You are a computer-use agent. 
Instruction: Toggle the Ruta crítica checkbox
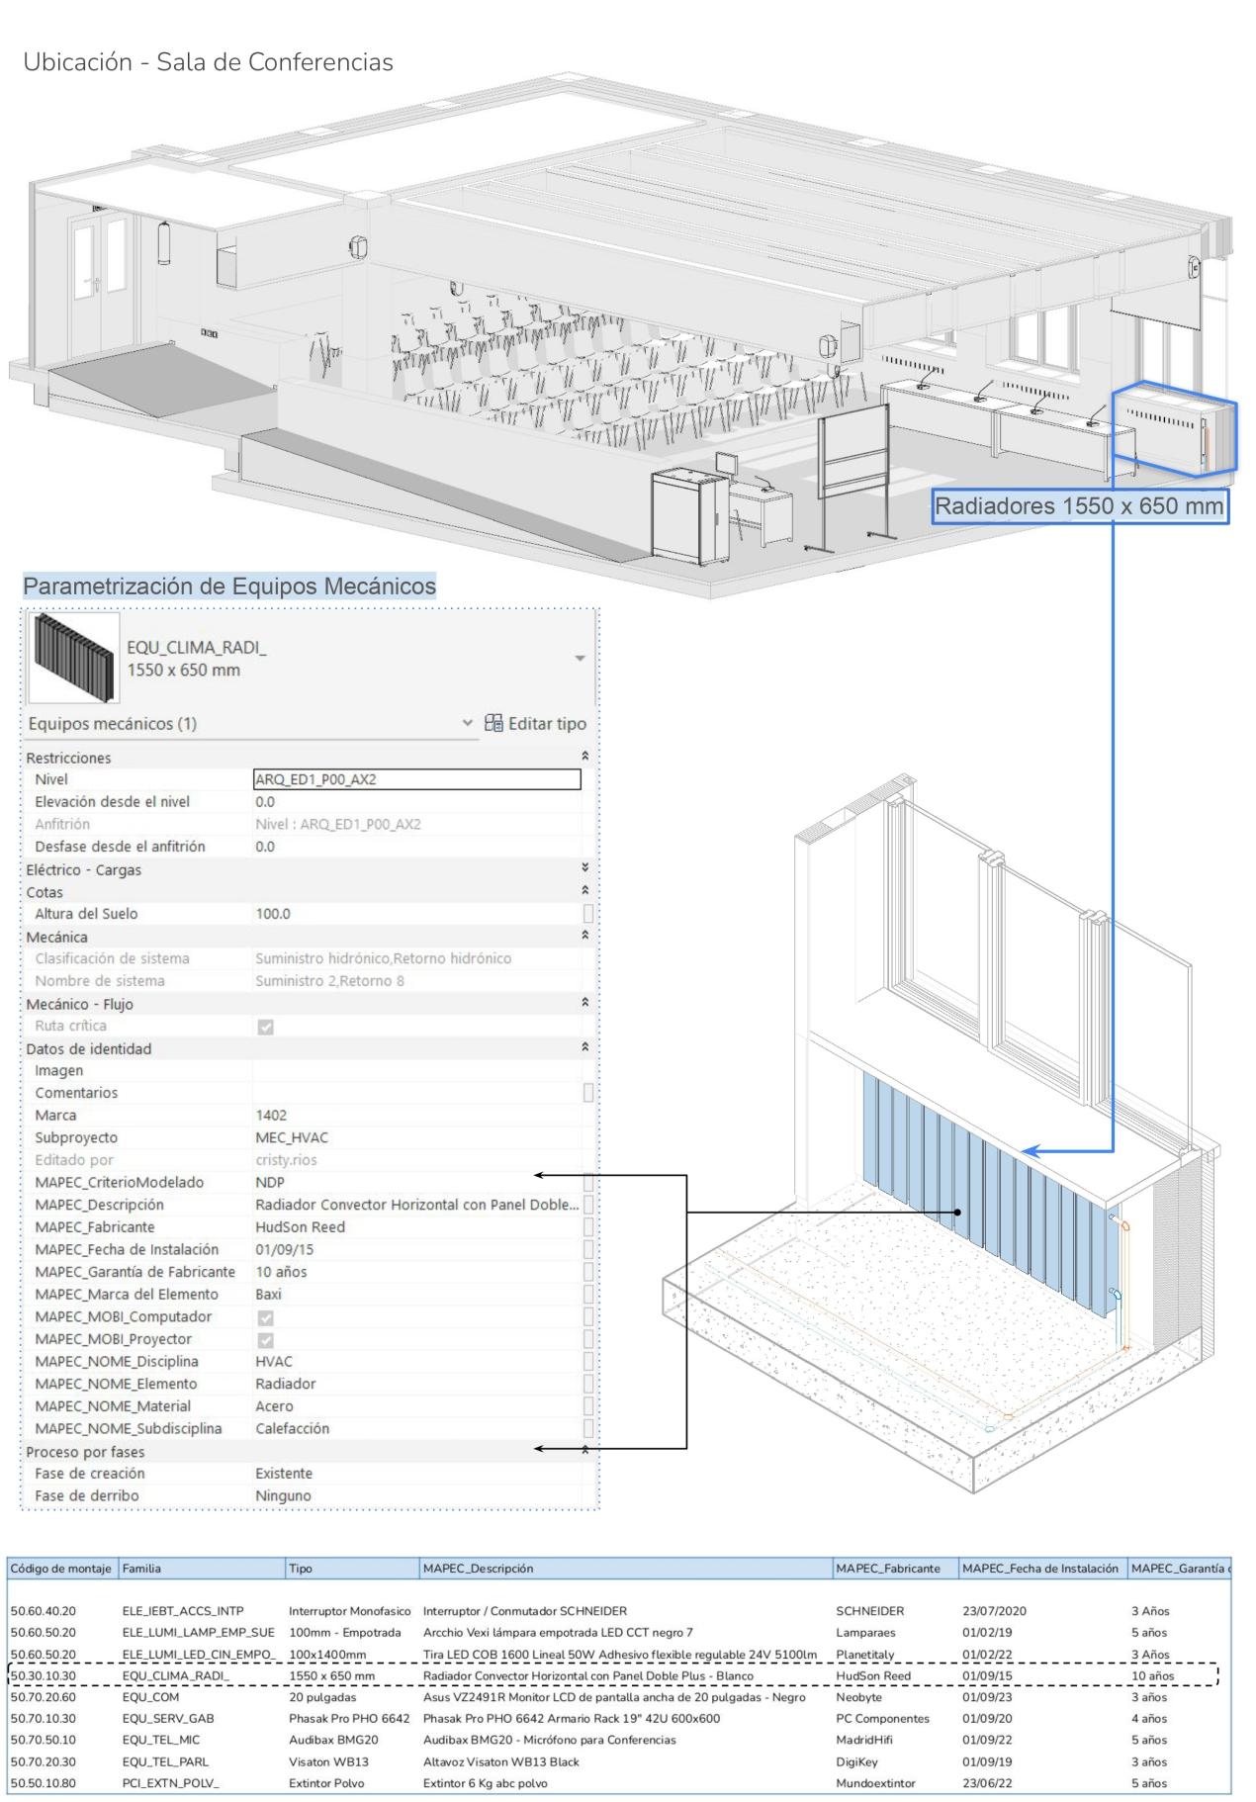[x=265, y=1027]
